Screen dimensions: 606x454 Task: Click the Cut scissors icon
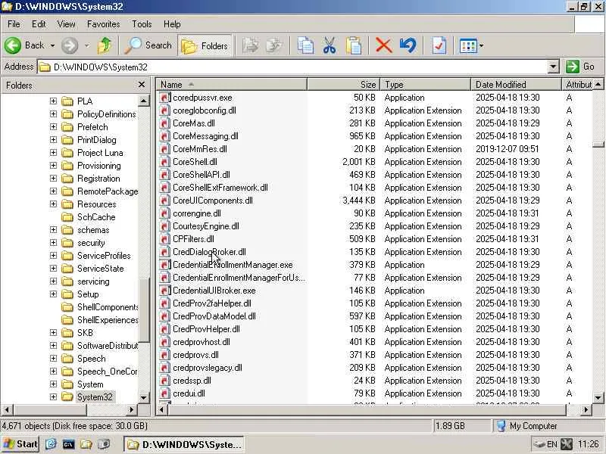330,45
